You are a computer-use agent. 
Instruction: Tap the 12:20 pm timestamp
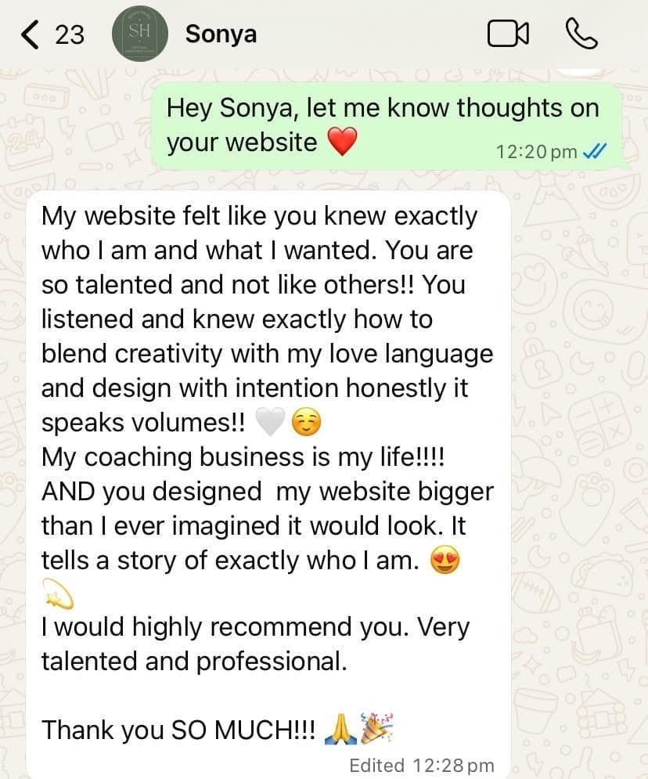[x=536, y=151]
